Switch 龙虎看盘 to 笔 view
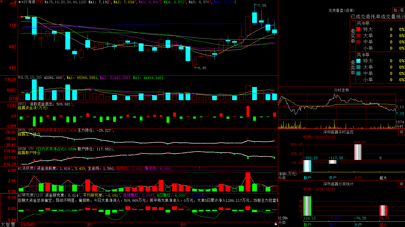 (402, 10)
